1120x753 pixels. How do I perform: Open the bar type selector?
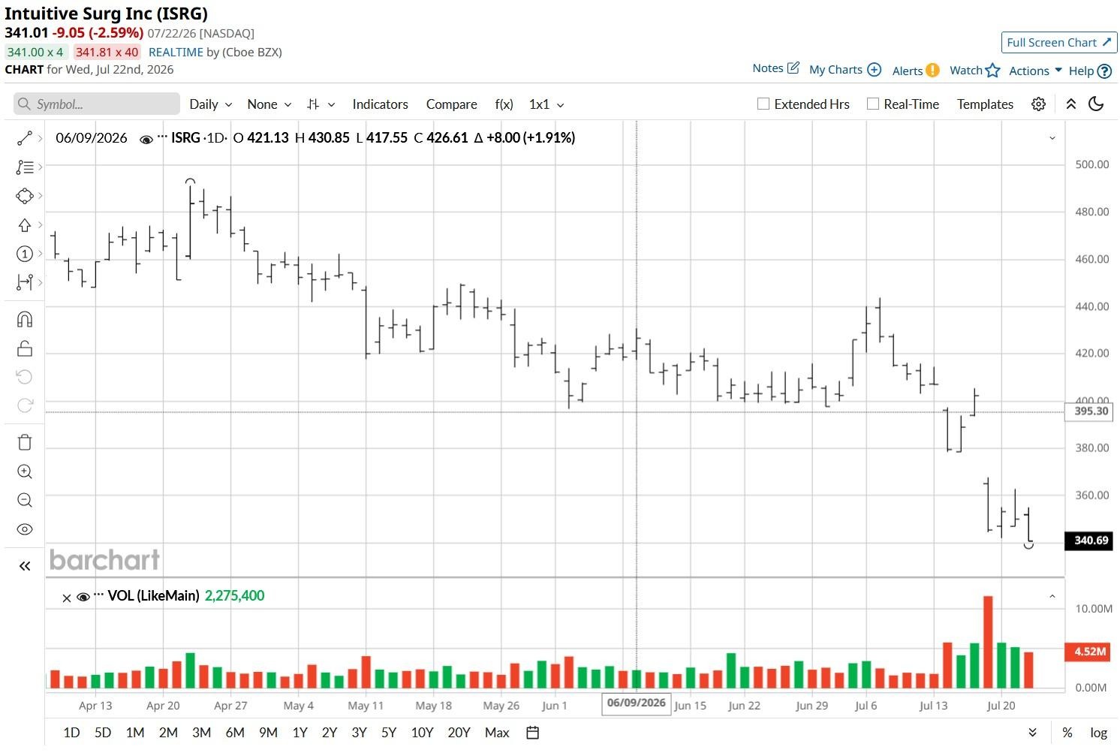pyautogui.click(x=321, y=104)
